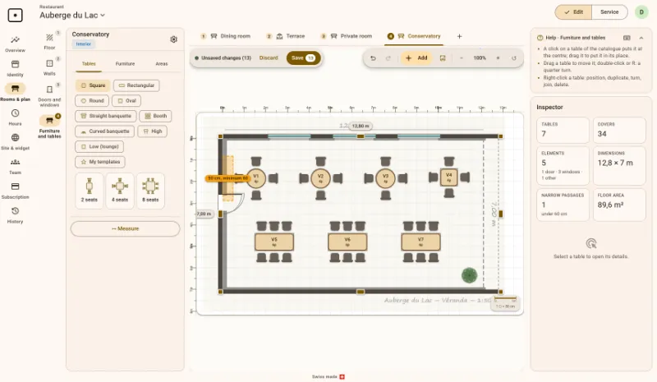This screenshot has width=657, height=382.
Task: Select the green plant on plan
Action: click(x=469, y=275)
